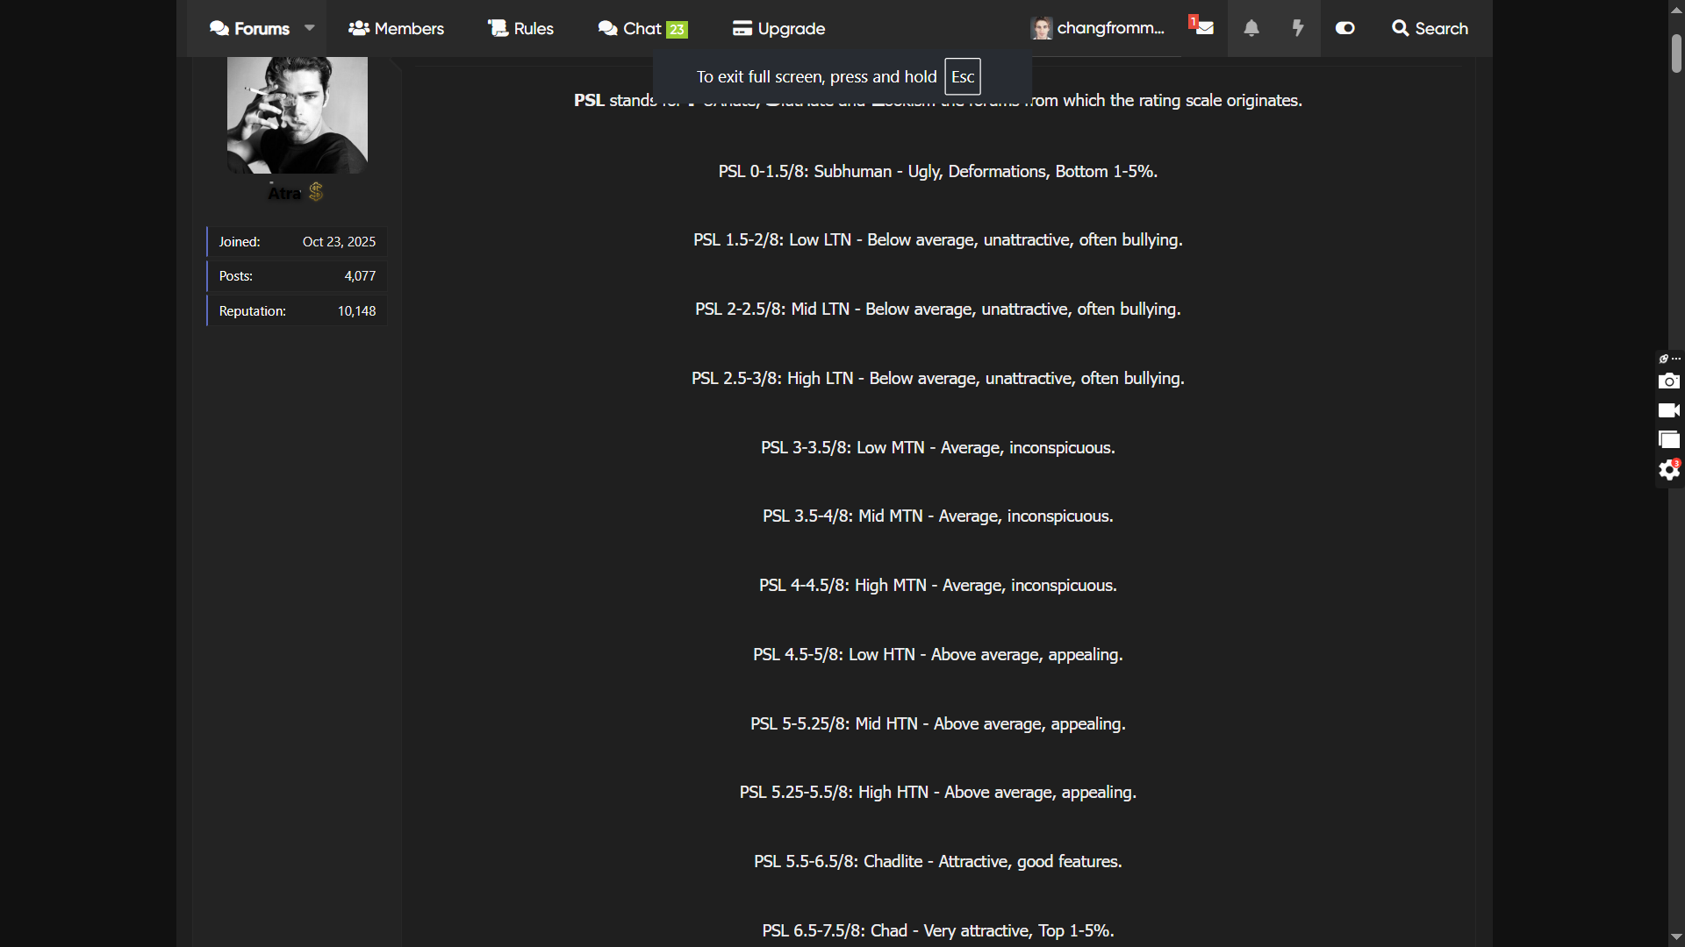The height and width of the screenshot is (947, 1685).
Task: Open the Search box
Action: (1430, 28)
